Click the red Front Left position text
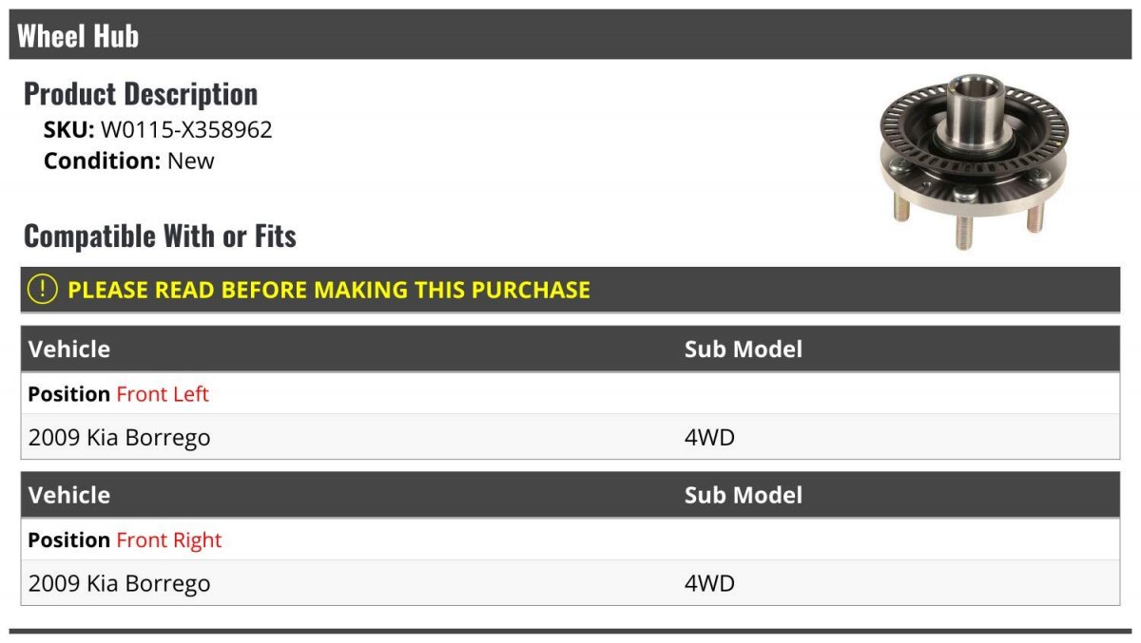Image resolution: width=1141 pixels, height=643 pixels. (x=163, y=393)
